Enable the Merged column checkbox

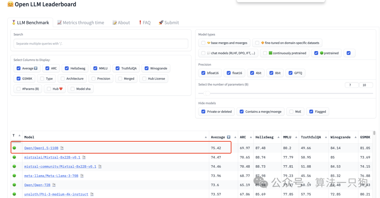coord(120,78)
